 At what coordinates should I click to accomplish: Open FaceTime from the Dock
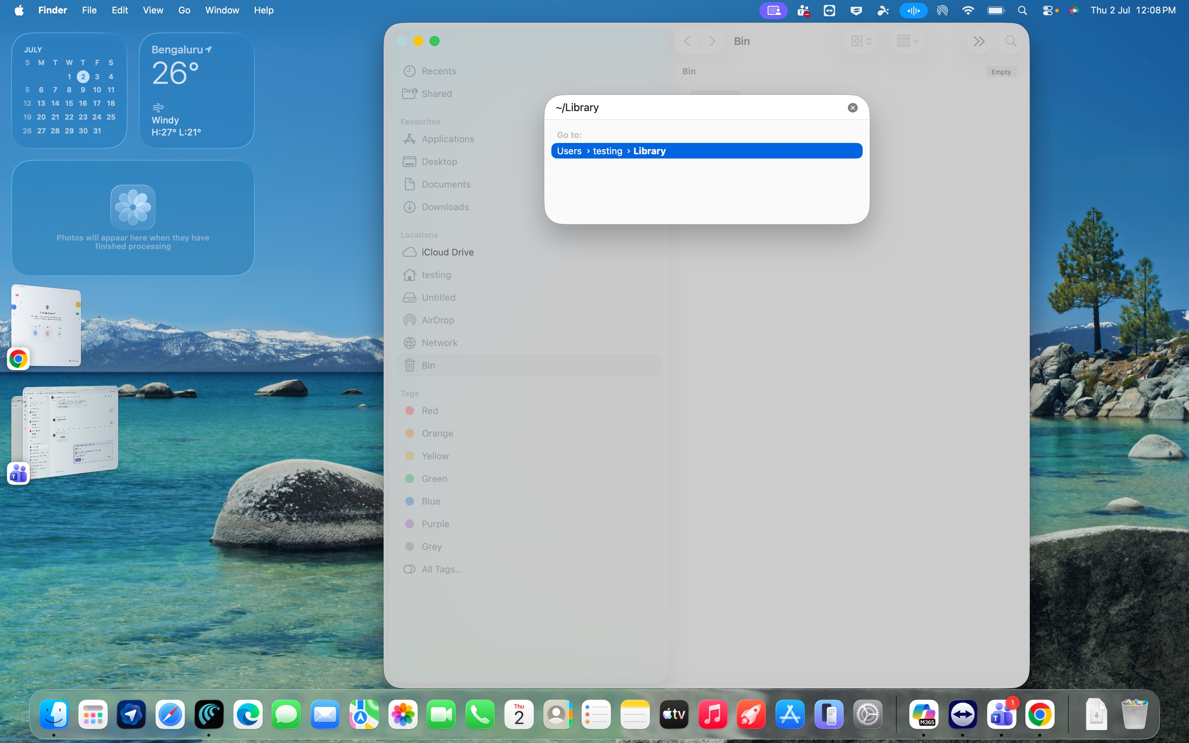coord(441,714)
